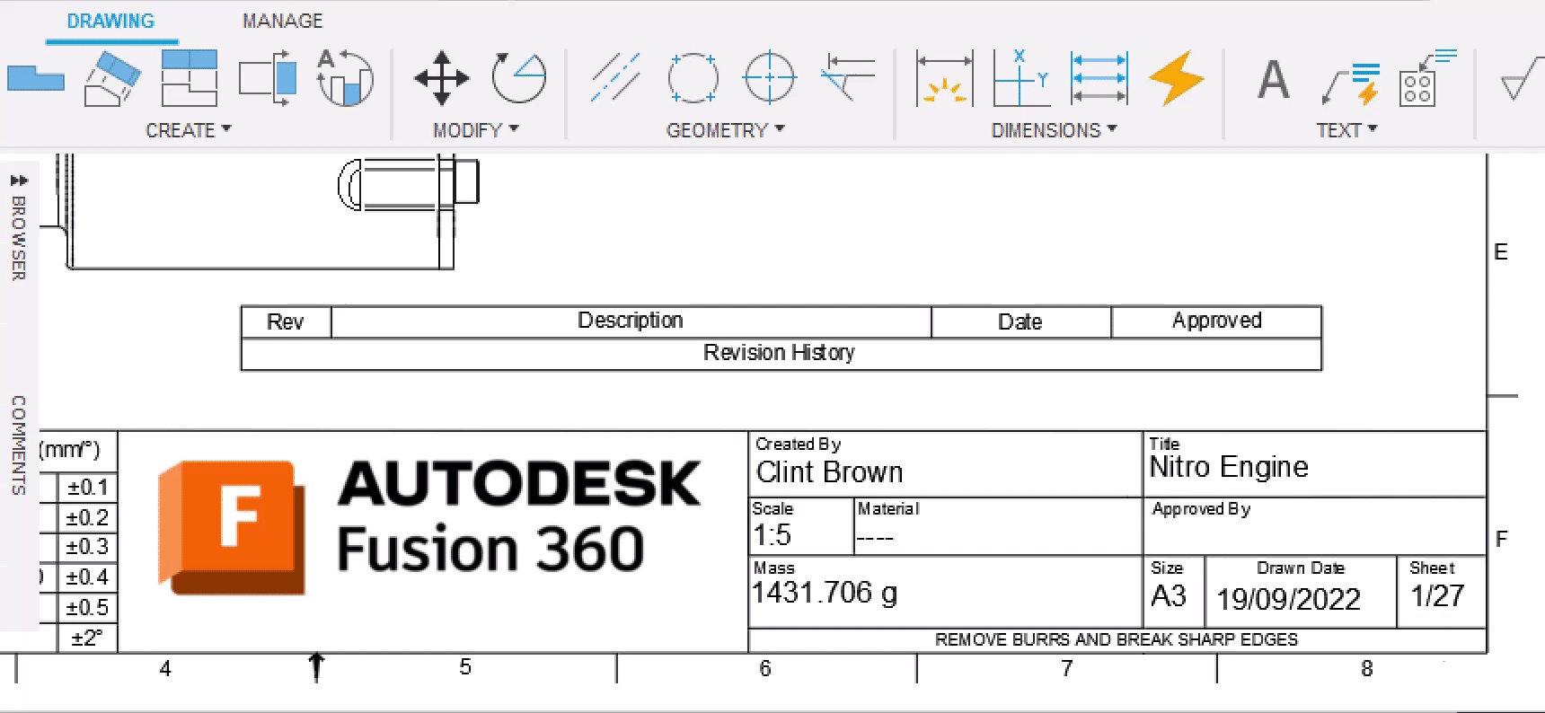
Task: Click the ±0.2 tolerance cell
Action: coord(87,517)
